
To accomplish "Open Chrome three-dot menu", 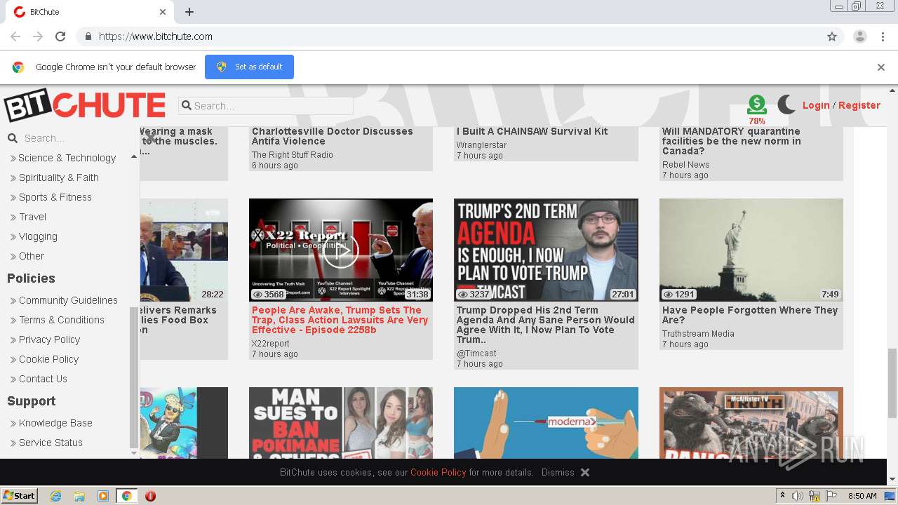I will point(883,36).
